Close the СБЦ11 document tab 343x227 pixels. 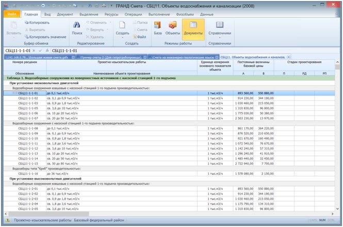click(288, 57)
